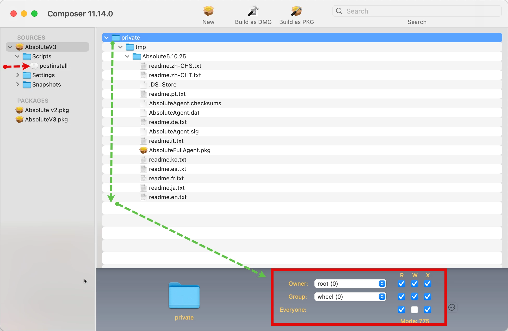The height and width of the screenshot is (331, 508).
Task: Enable Everyone write permission checkbox
Action: point(414,310)
